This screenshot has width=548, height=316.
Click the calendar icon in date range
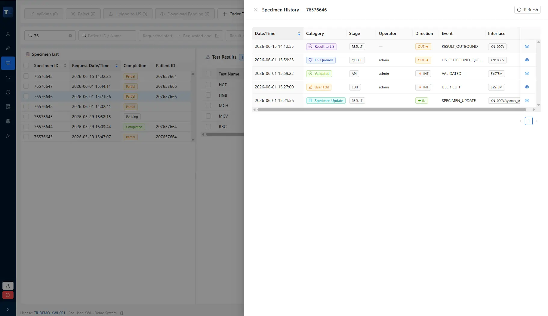(x=217, y=35)
